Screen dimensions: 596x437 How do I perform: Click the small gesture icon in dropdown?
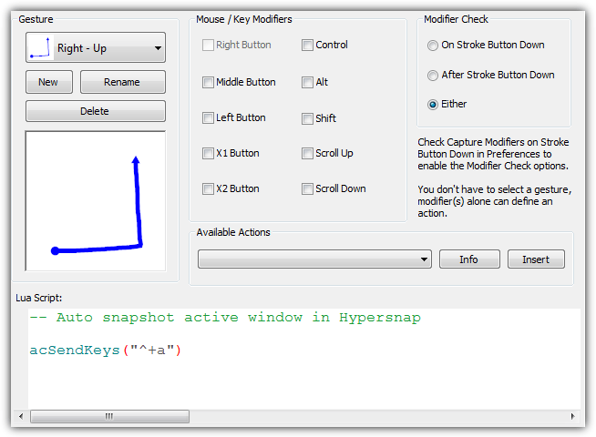[x=41, y=48]
